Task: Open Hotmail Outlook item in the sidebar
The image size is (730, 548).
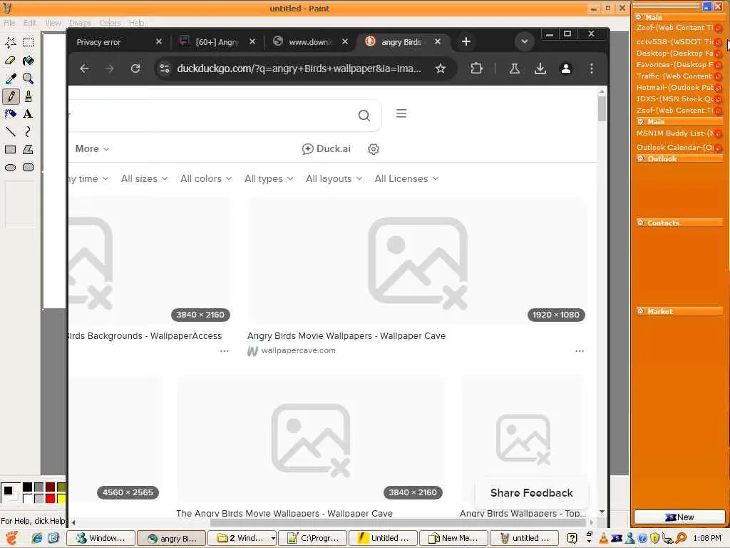Action: pos(676,88)
